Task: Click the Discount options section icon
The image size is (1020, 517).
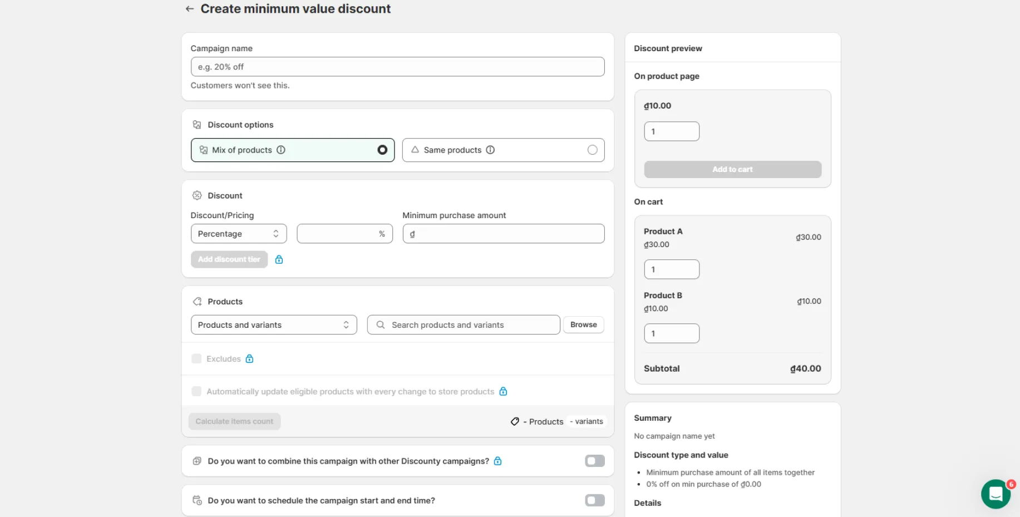Action: pyautogui.click(x=197, y=125)
